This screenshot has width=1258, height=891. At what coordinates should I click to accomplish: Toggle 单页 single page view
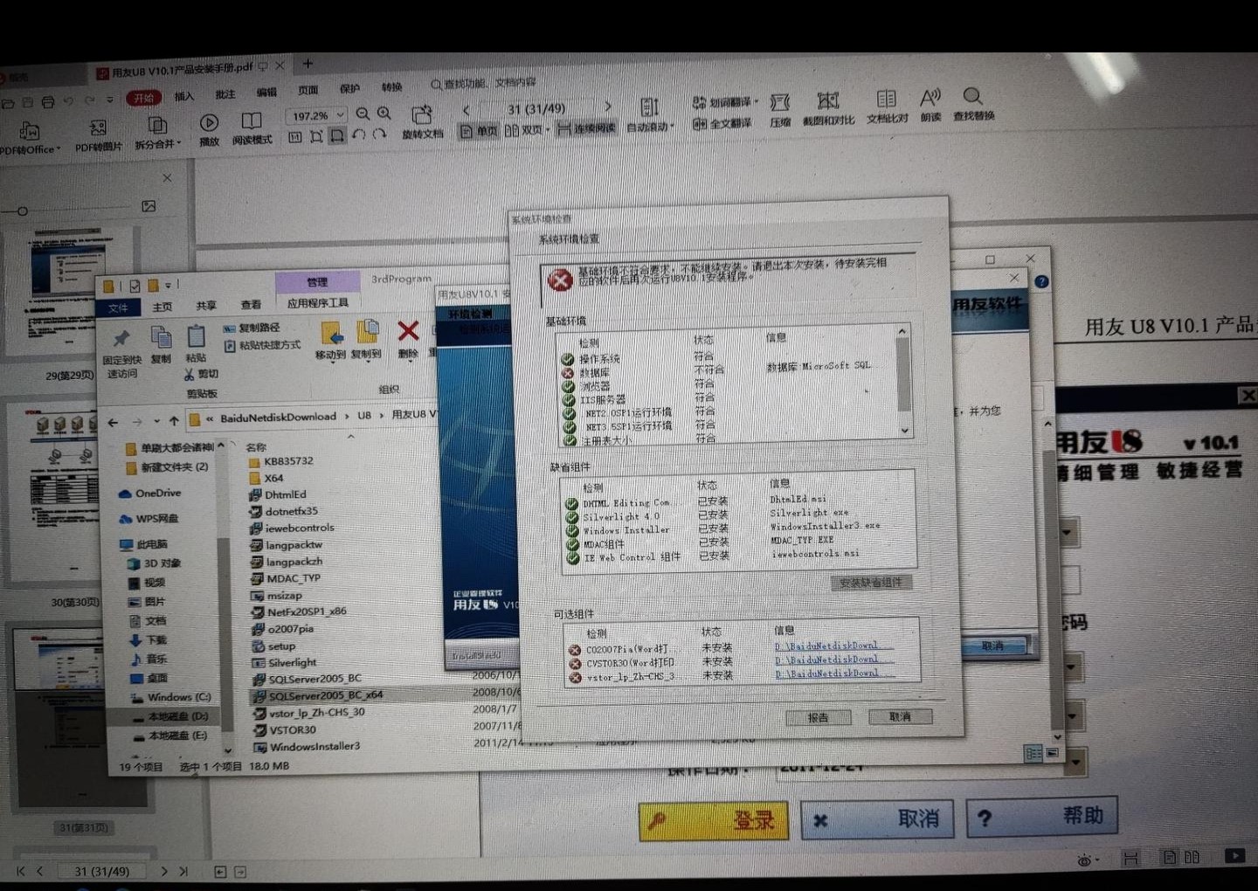[479, 131]
